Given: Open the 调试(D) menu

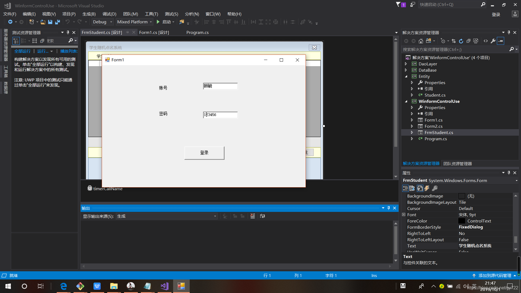Looking at the screenshot, I should click(x=109, y=14).
